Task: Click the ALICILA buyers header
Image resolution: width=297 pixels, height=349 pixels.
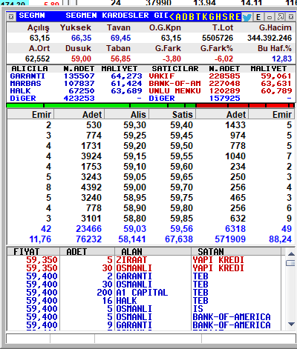Action: pyautogui.click(x=30, y=69)
